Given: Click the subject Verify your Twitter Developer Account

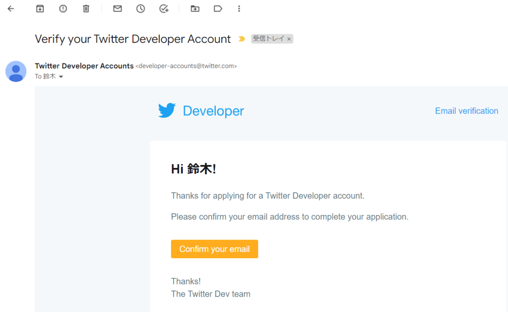Looking at the screenshot, I should (133, 39).
